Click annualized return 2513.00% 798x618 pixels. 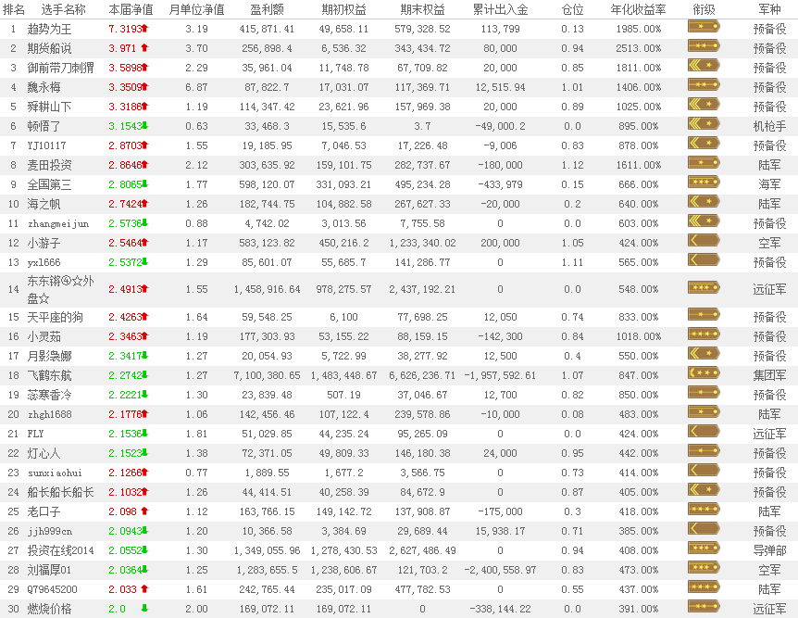point(638,48)
